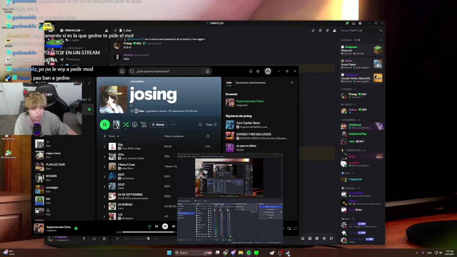This screenshot has width=457, height=257.
Task: Open Spotify profile avatar menu
Action: pos(268,71)
